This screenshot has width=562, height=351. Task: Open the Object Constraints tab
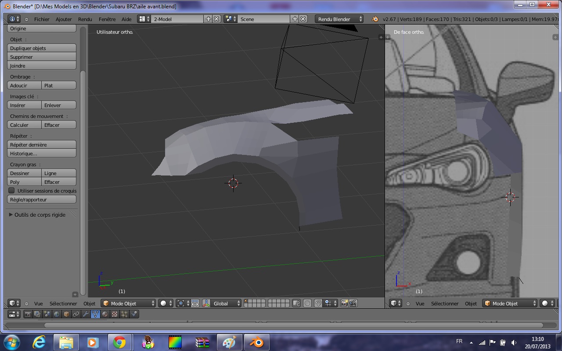click(x=76, y=314)
